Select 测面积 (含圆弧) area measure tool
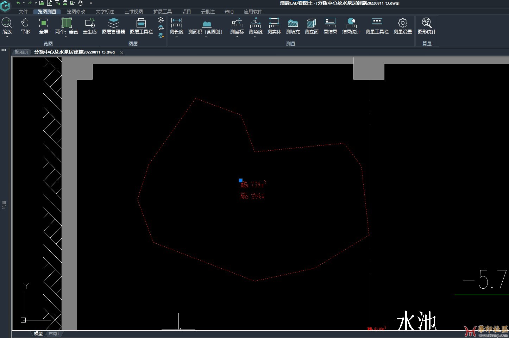 pyautogui.click(x=205, y=26)
